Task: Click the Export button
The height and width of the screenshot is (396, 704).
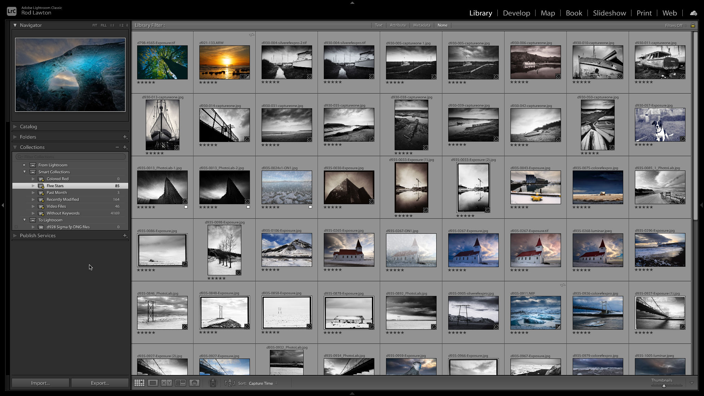Action: coord(100,383)
